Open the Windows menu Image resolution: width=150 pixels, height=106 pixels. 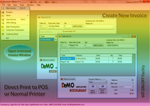point(30,5)
